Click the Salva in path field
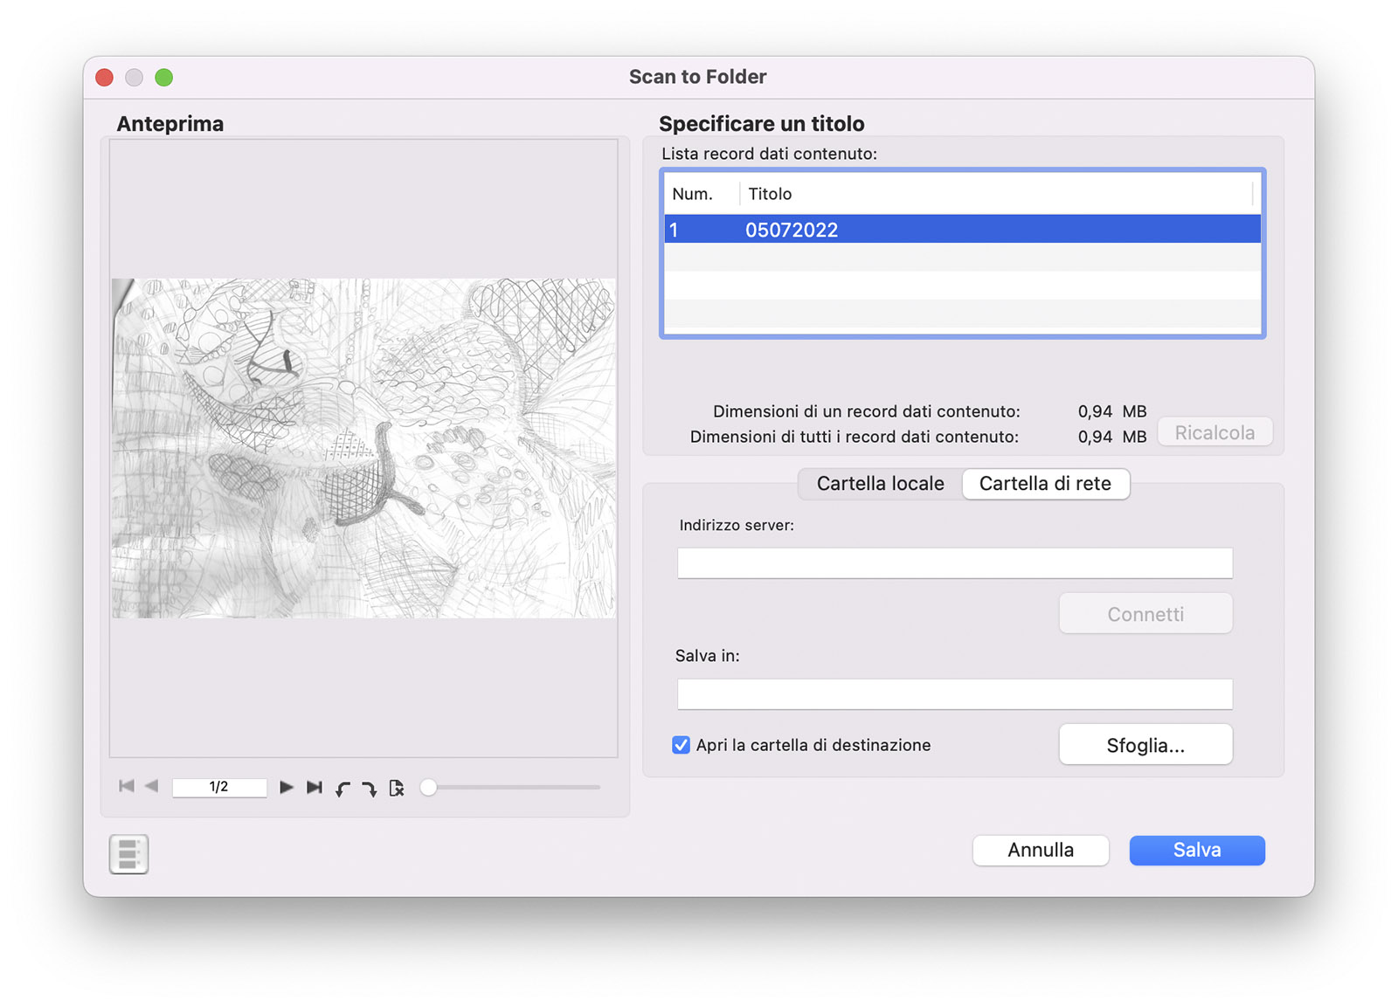Viewport: 1398px width, 1007px height. 954,694
